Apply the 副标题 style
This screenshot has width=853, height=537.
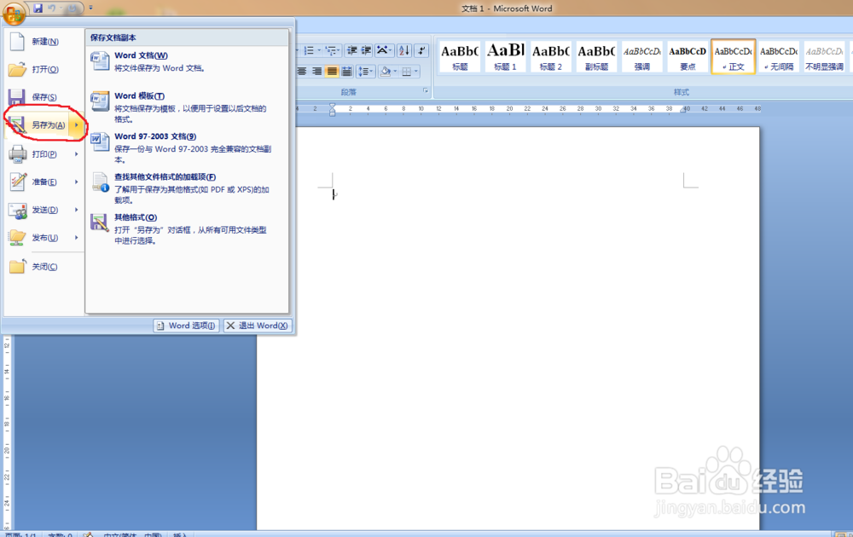click(x=596, y=56)
